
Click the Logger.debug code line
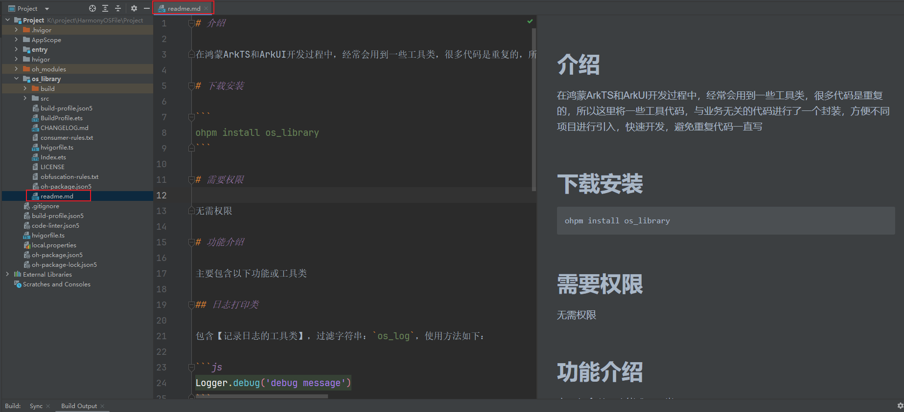point(273,383)
